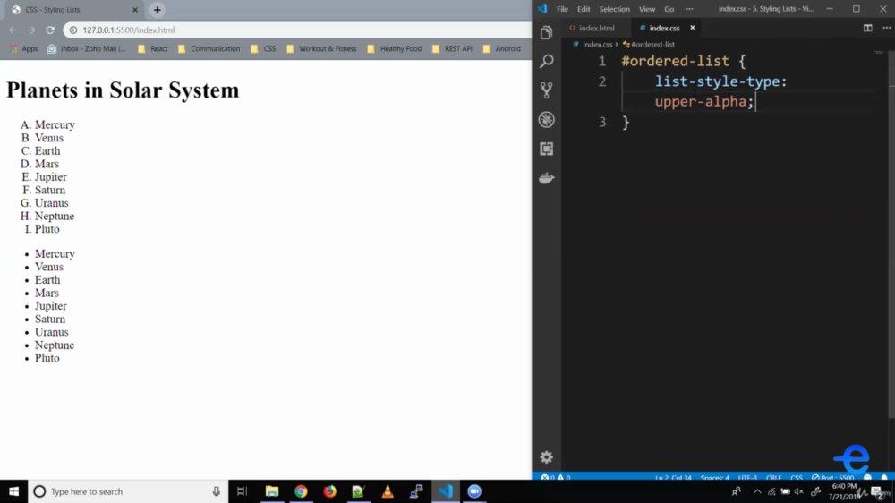Open the Android bookmarks folder
Image resolution: width=895 pixels, height=503 pixels.
tap(502, 49)
